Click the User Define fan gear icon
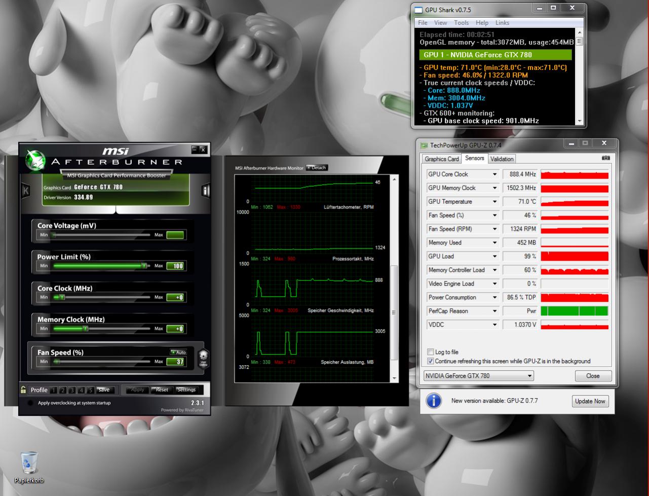The height and width of the screenshot is (496, 649). pyautogui.click(x=203, y=358)
